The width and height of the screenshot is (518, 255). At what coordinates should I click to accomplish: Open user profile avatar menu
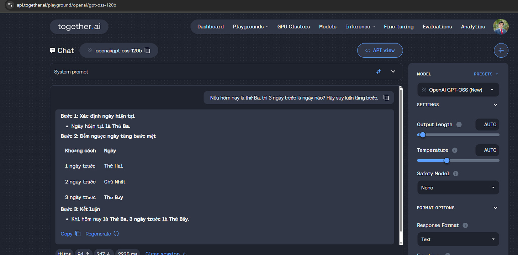[501, 27]
